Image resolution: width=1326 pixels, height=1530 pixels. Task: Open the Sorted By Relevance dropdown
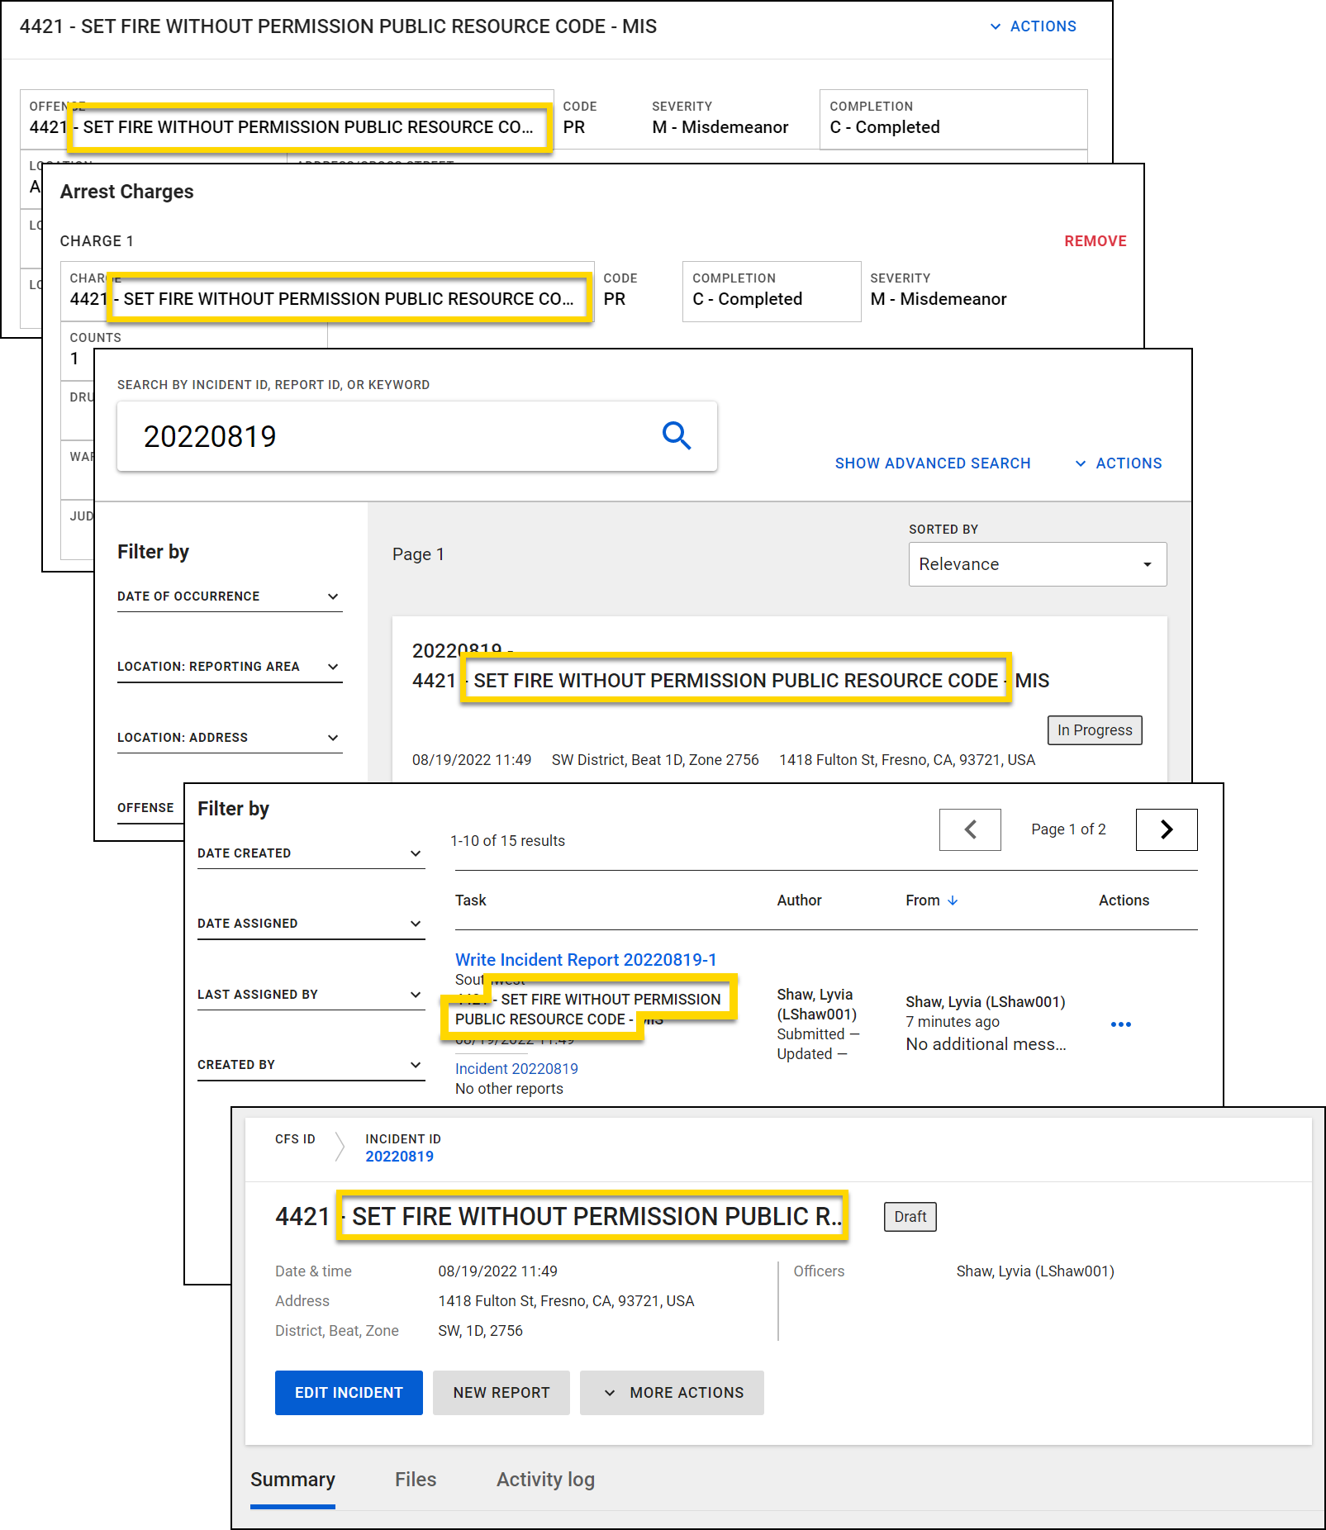1037,564
